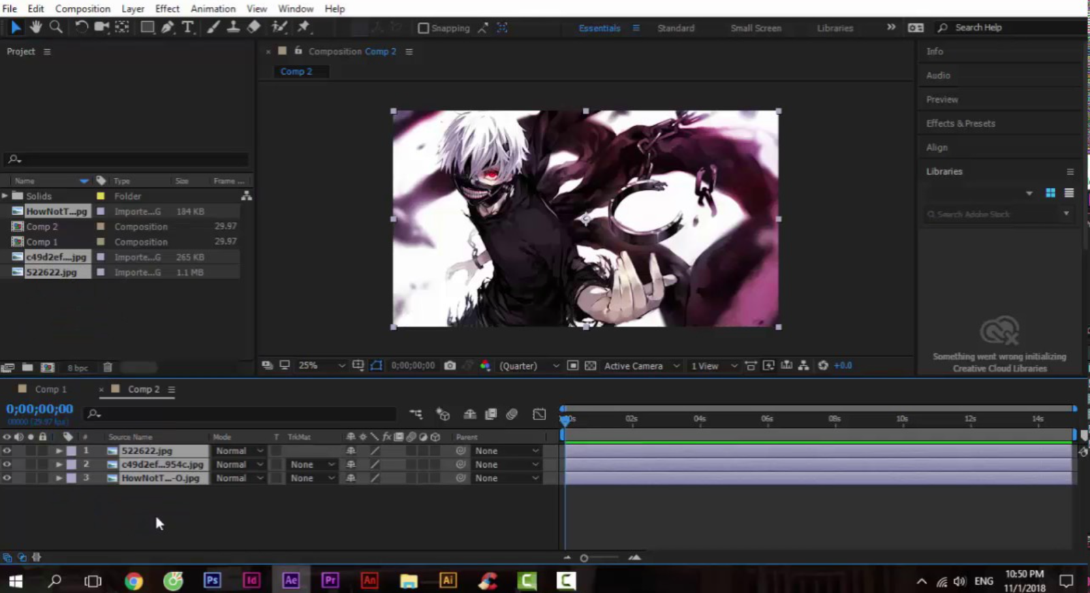Open the 1 View layout dropdown
Image resolution: width=1090 pixels, height=593 pixels.
click(714, 366)
